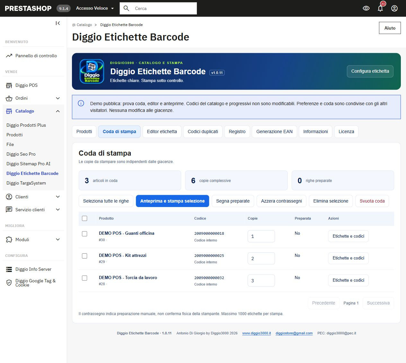Click the Pannello di controllo trend icon

9,56
